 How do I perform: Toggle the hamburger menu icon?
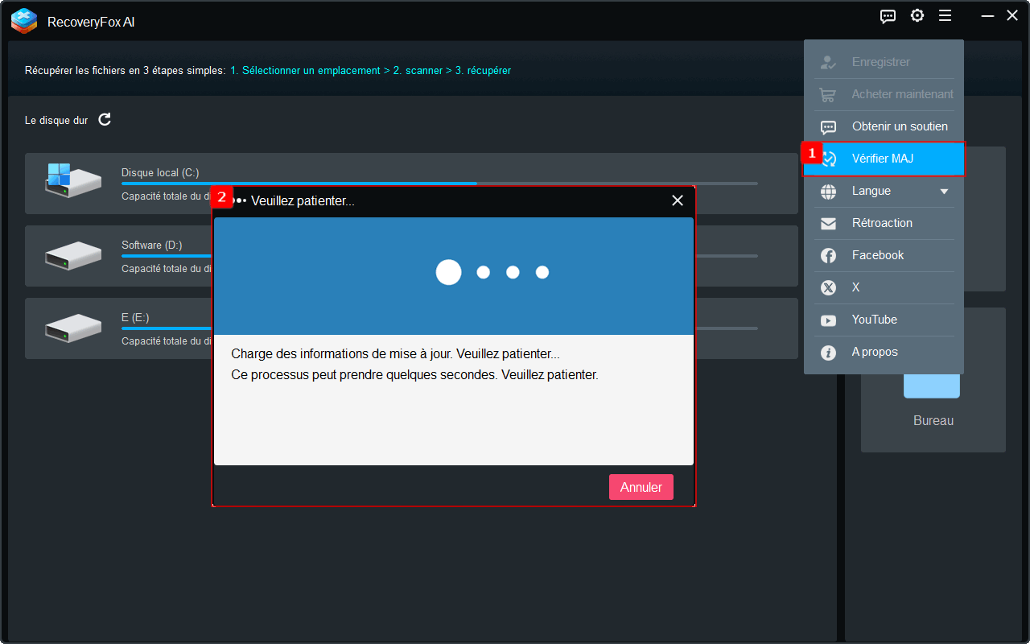945,16
